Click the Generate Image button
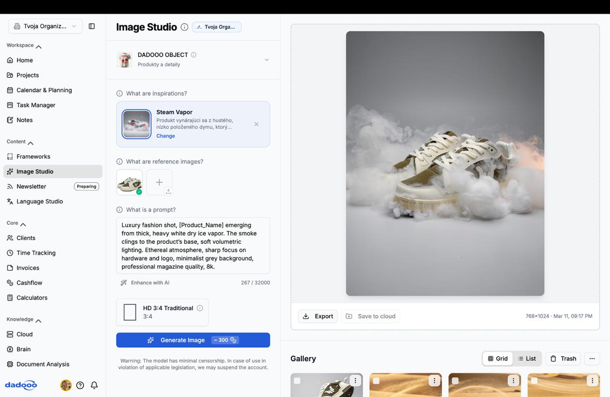This screenshot has height=397, width=610. point(193,340)
